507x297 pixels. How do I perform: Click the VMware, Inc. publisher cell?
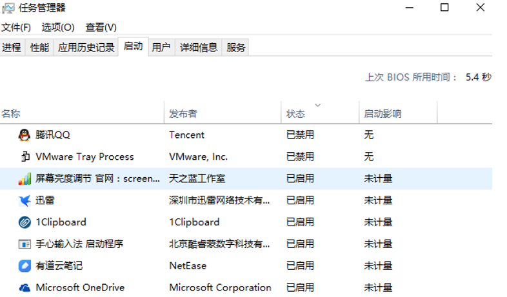click(x=198, y=157)
